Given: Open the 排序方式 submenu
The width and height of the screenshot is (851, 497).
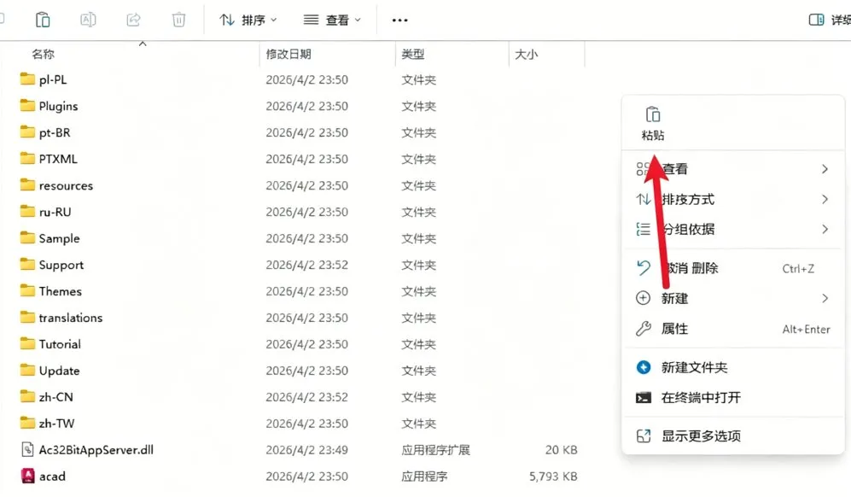Looking at the screenshot, I should [x=732, y=199].
